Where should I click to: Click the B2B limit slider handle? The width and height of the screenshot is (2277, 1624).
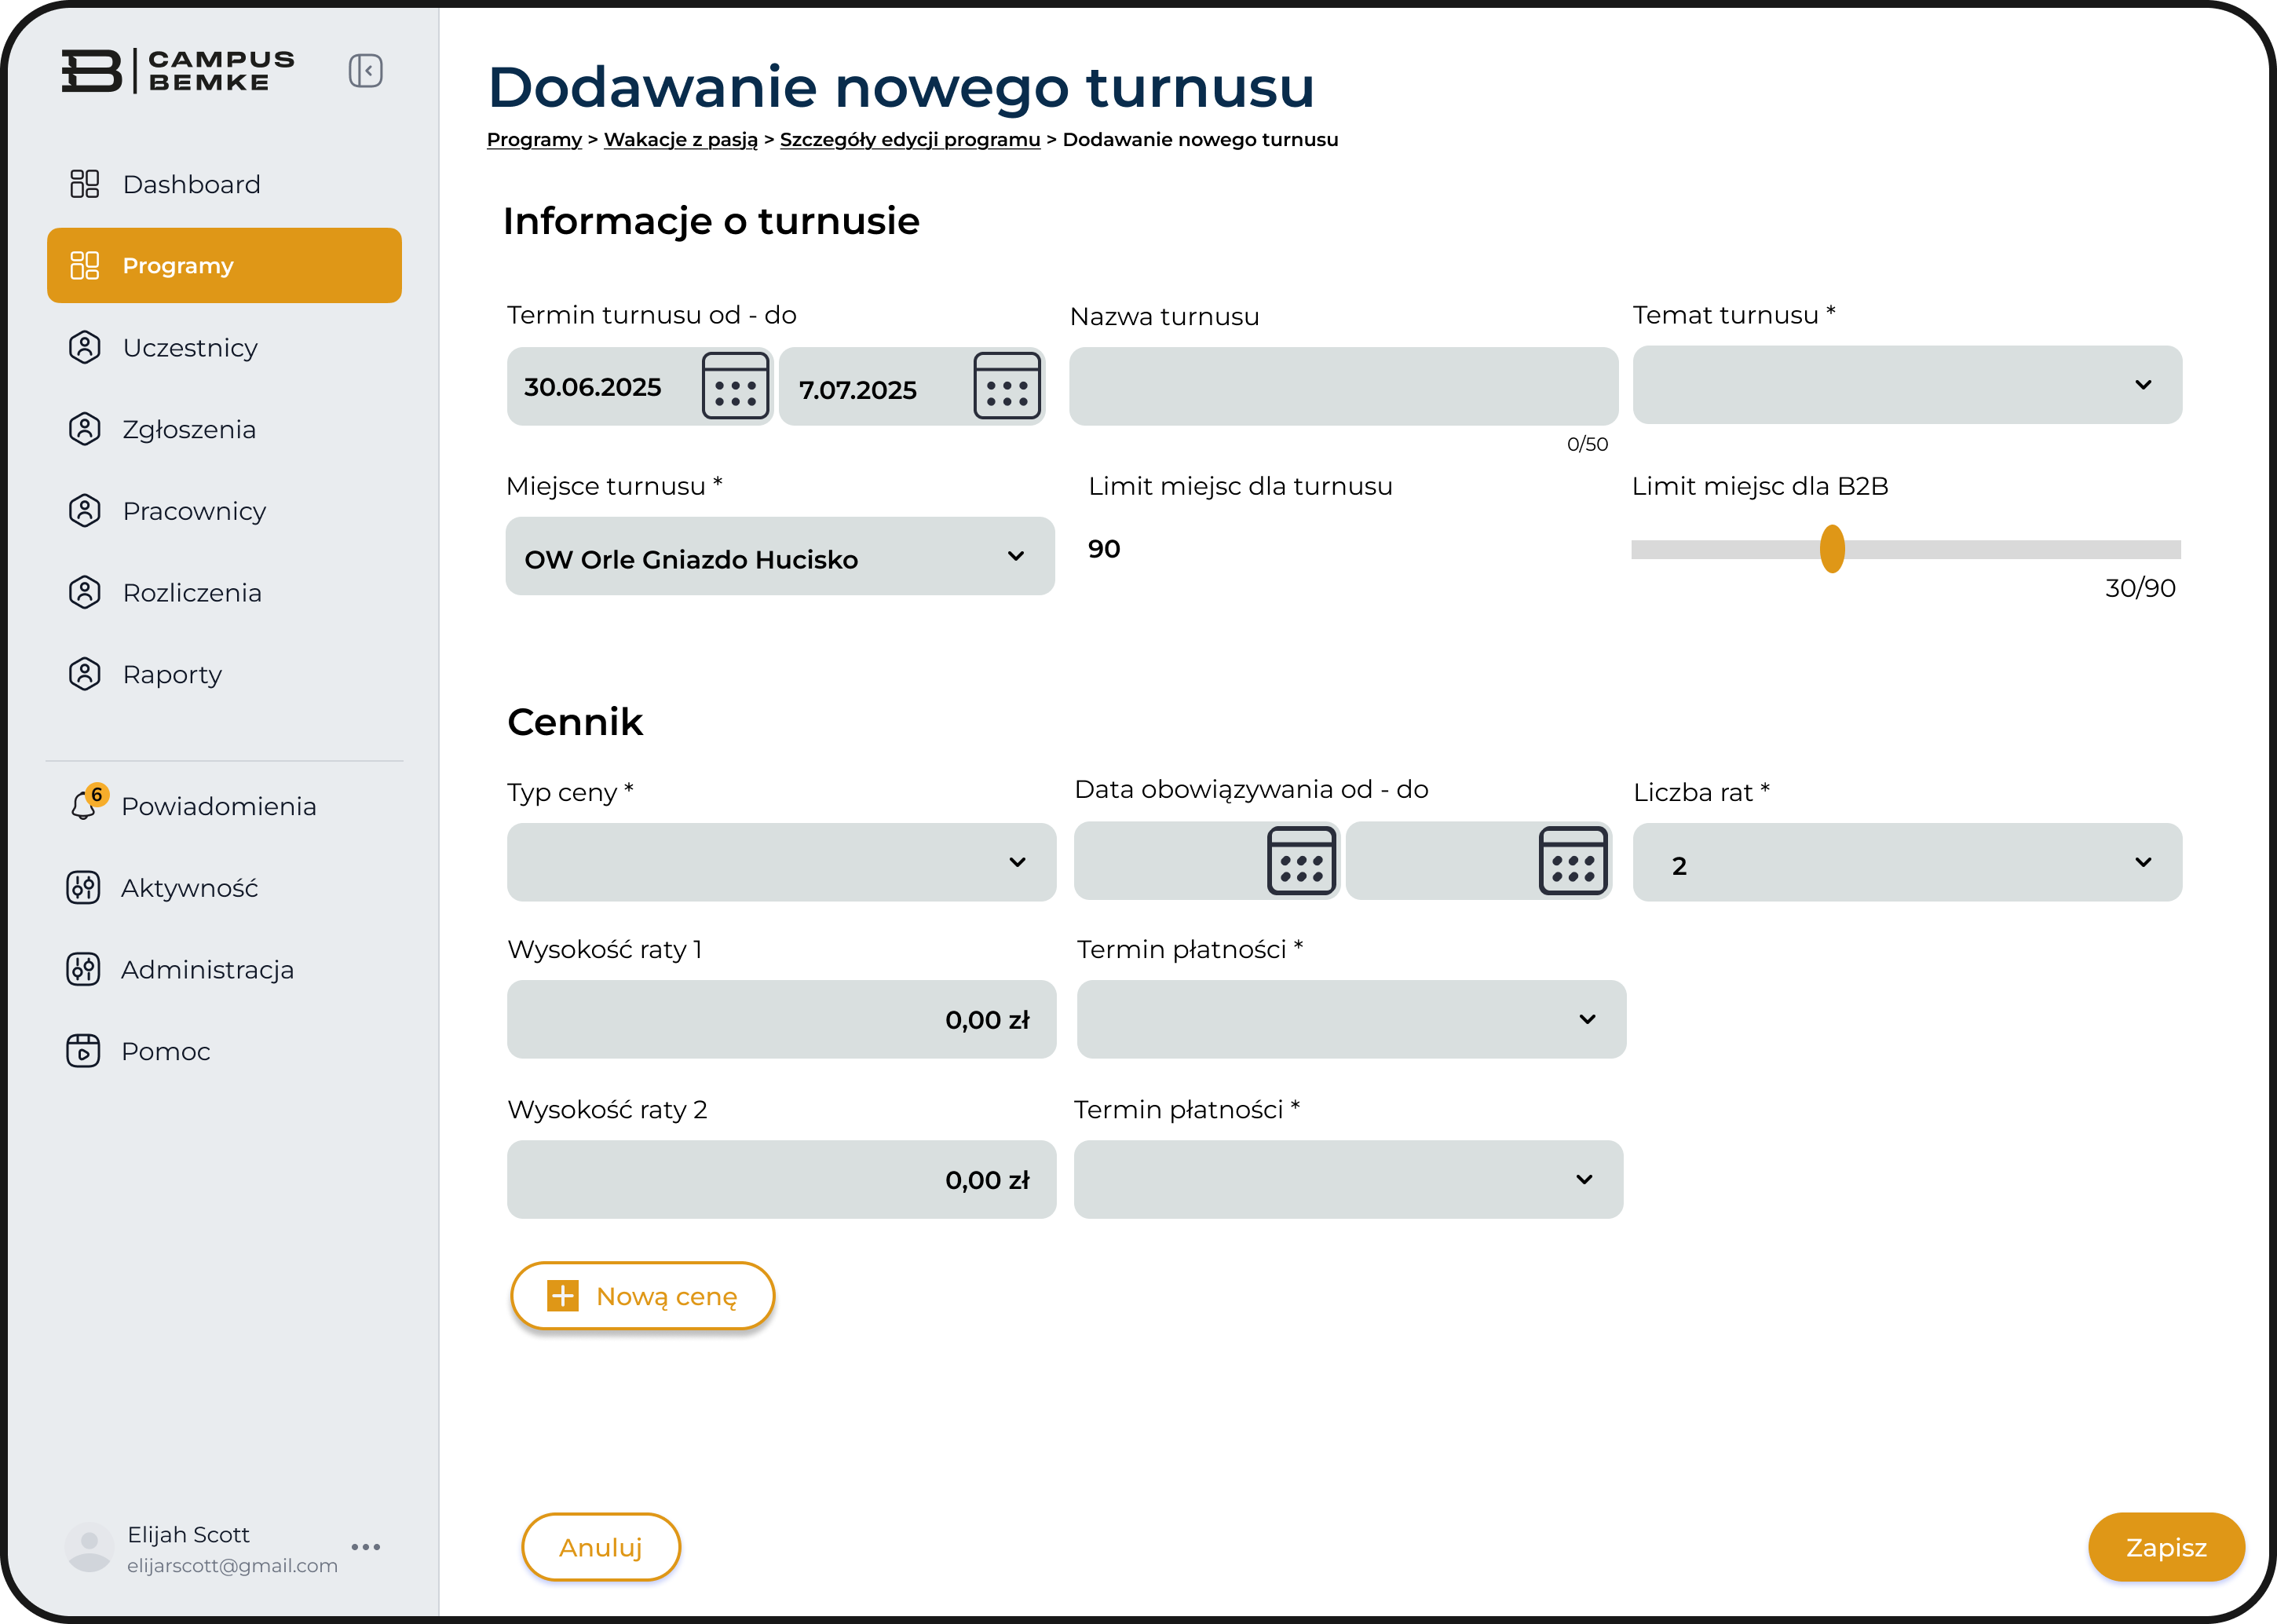1831,549
